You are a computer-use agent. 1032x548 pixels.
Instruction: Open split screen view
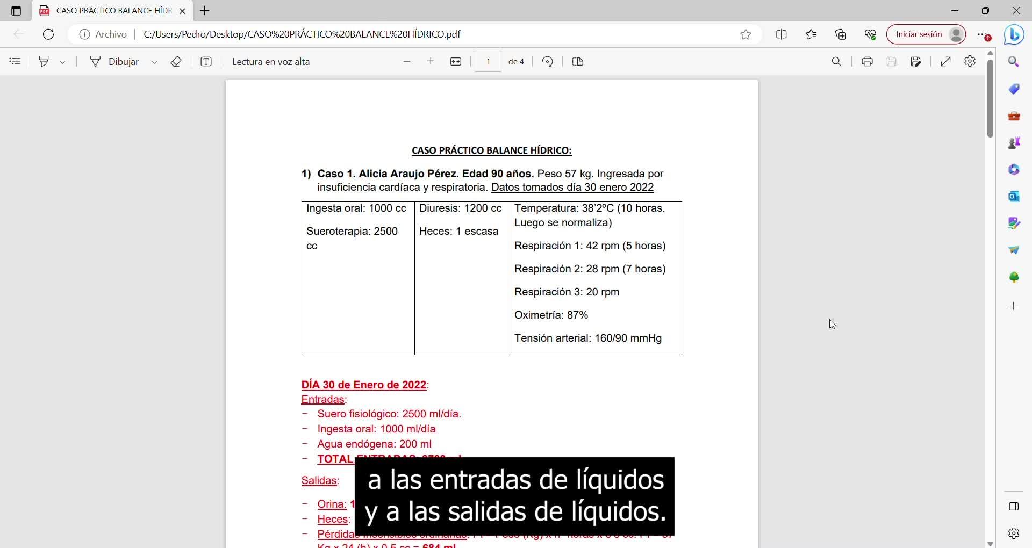pos(782,34)
